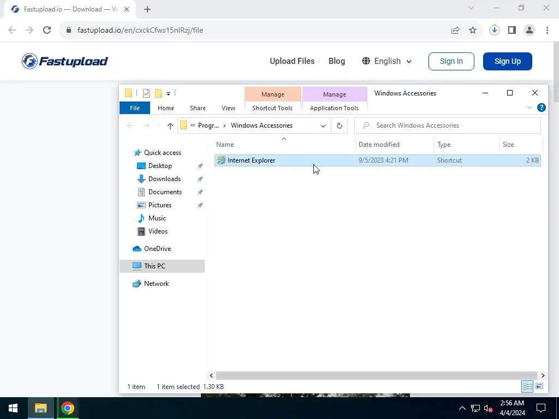Sort by the Name column header
The image size is (559, 419).
tap(284, 144)
